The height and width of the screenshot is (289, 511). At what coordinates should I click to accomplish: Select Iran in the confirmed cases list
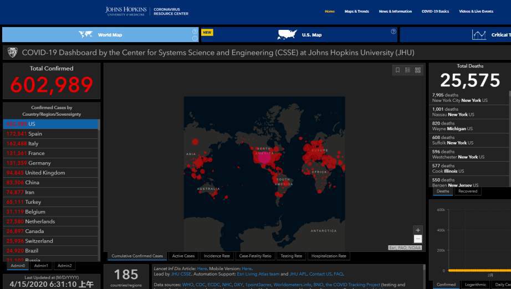pos(50,192)
